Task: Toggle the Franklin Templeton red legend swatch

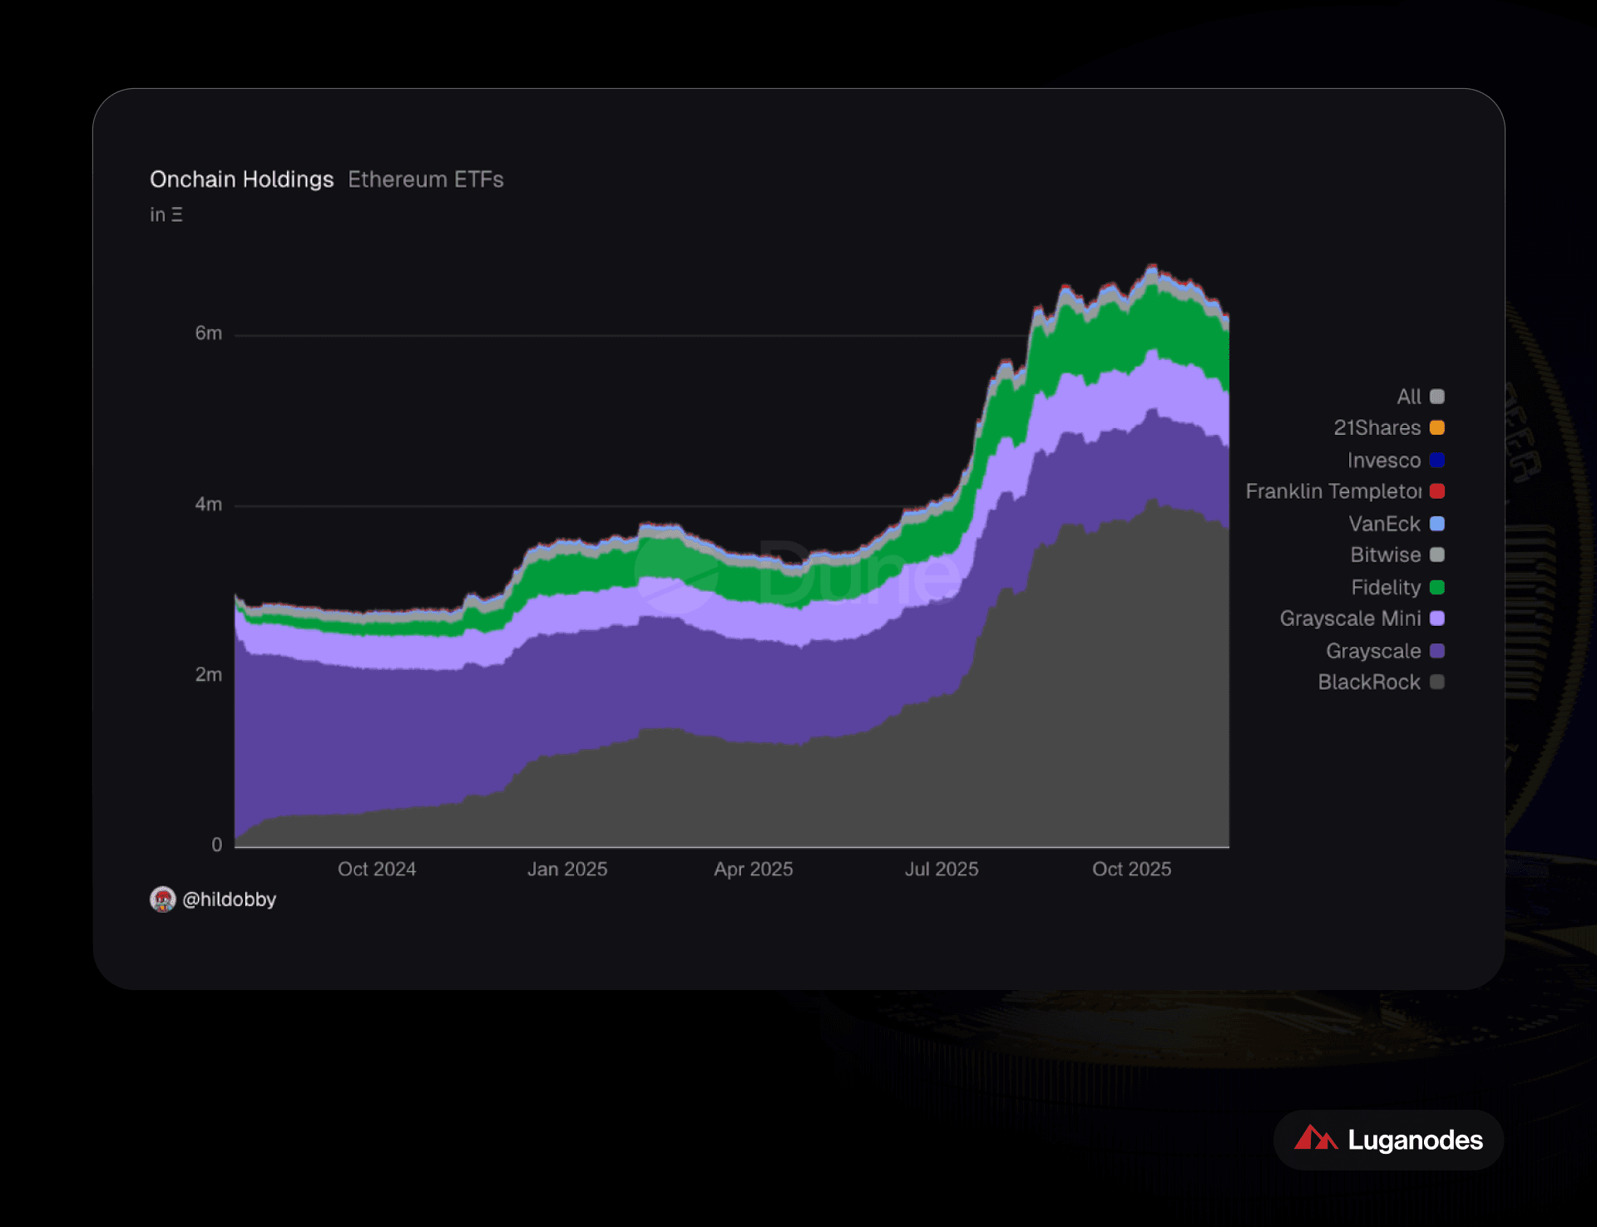Action: pos(1436,491)
